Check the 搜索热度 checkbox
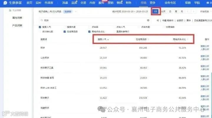The width and height of the screenshot is (212, 118). click(x=64, y=27)
